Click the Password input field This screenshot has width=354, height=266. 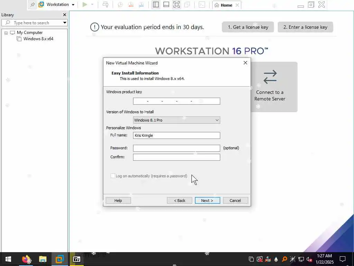click(x=177, y=148)
